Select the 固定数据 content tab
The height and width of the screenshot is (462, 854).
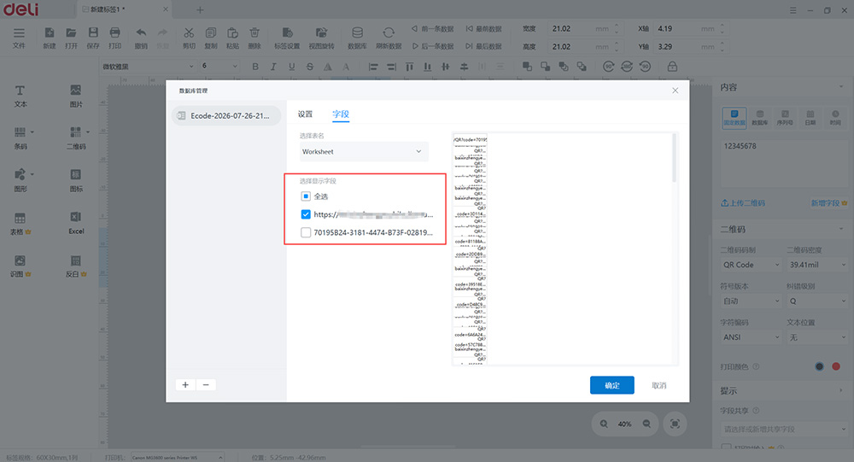coord(734,118)
